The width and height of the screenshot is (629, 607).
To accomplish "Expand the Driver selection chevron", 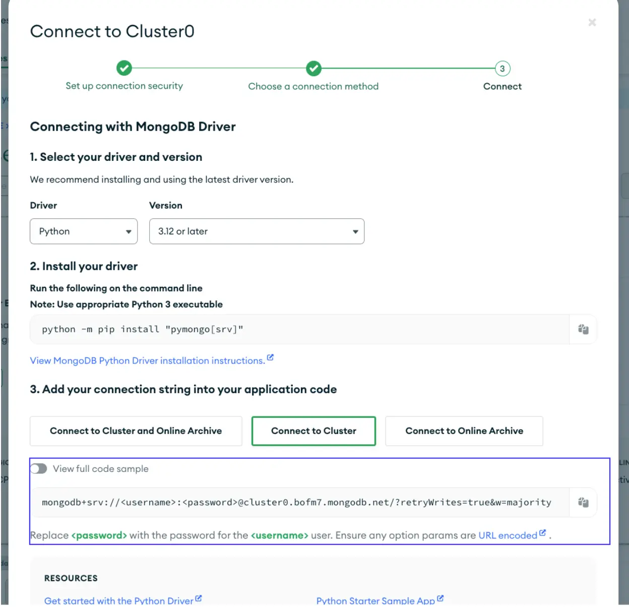I will point(129,231).
